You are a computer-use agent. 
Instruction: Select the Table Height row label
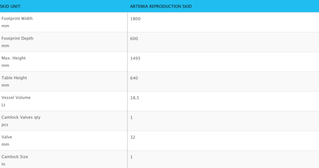[14, 78]
